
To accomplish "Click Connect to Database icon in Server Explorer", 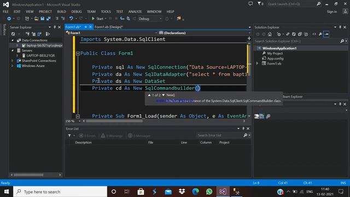I will pos(27,34).
